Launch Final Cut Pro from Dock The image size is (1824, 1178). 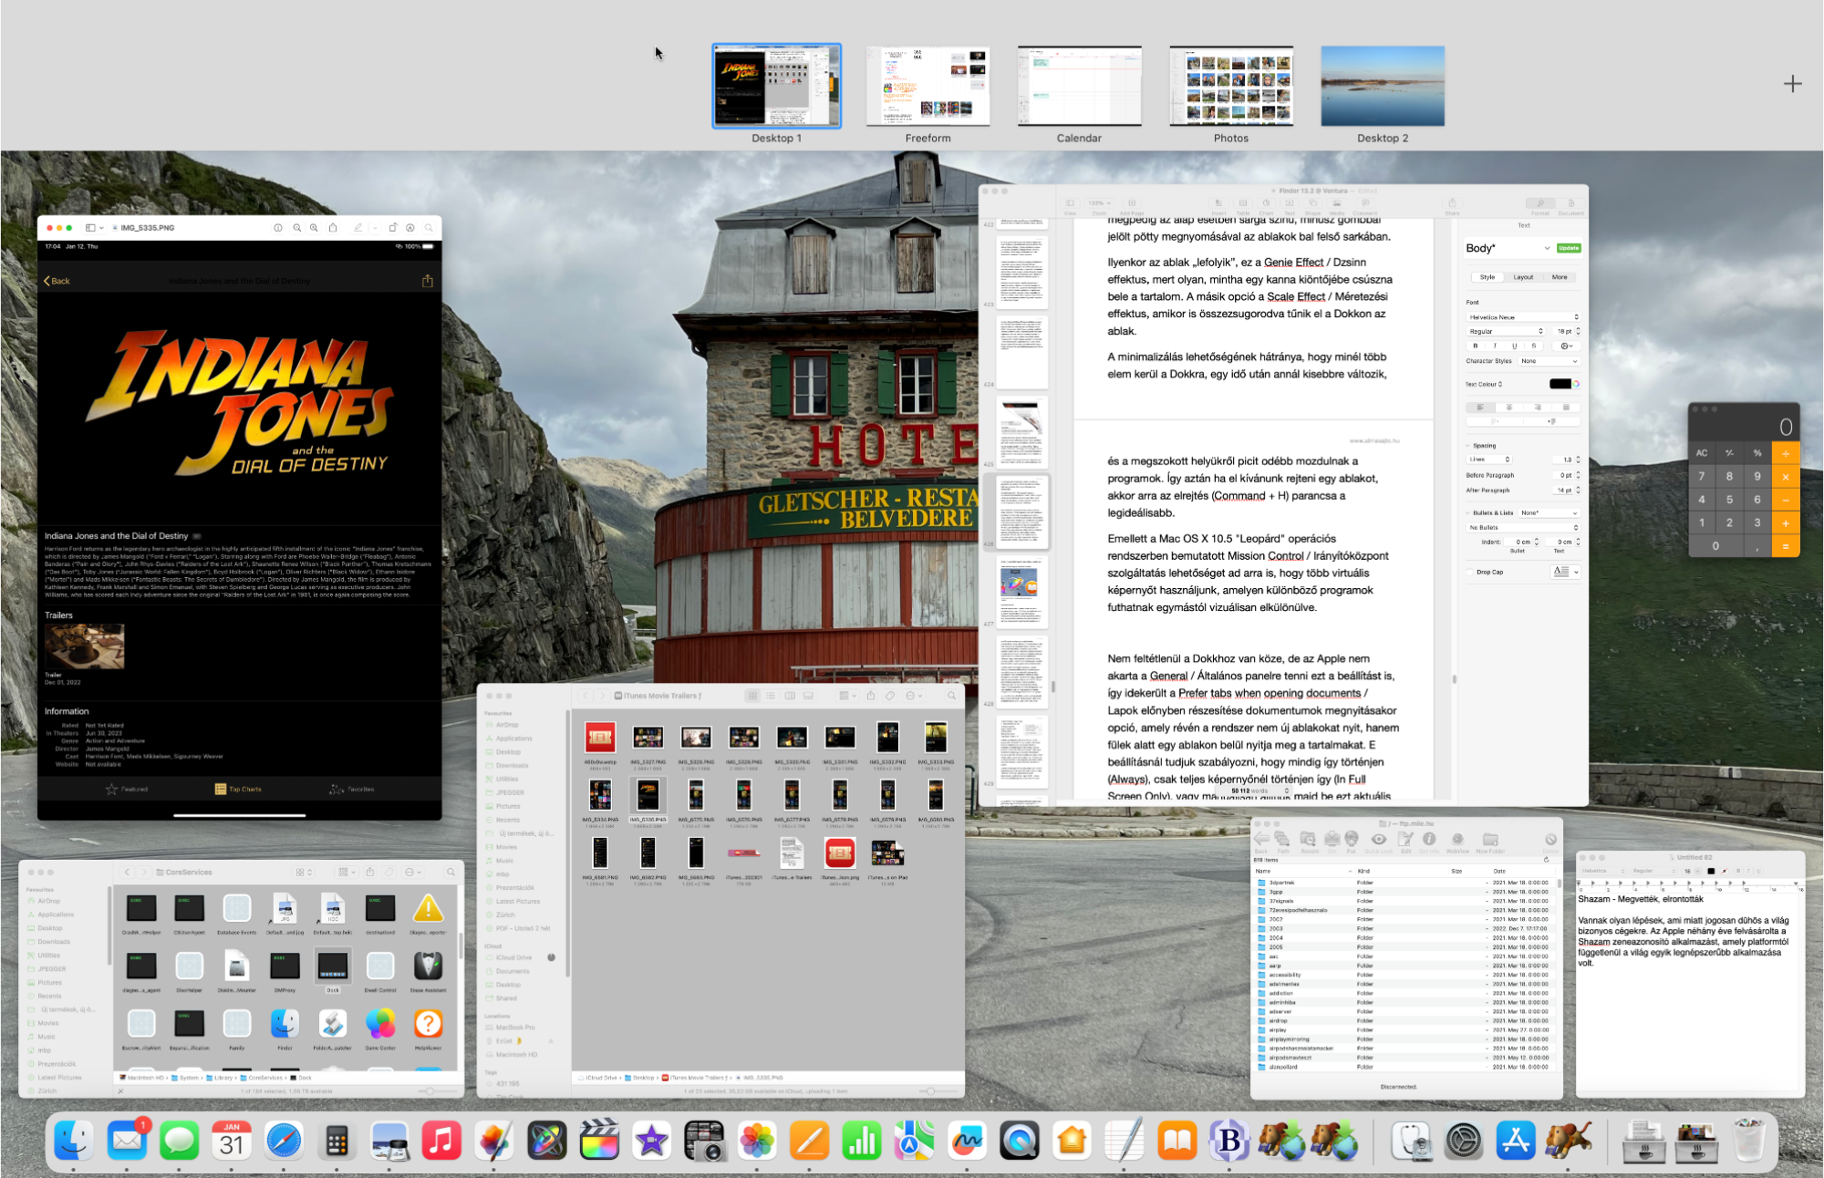pyautogui.click(x=599, y=1141)
